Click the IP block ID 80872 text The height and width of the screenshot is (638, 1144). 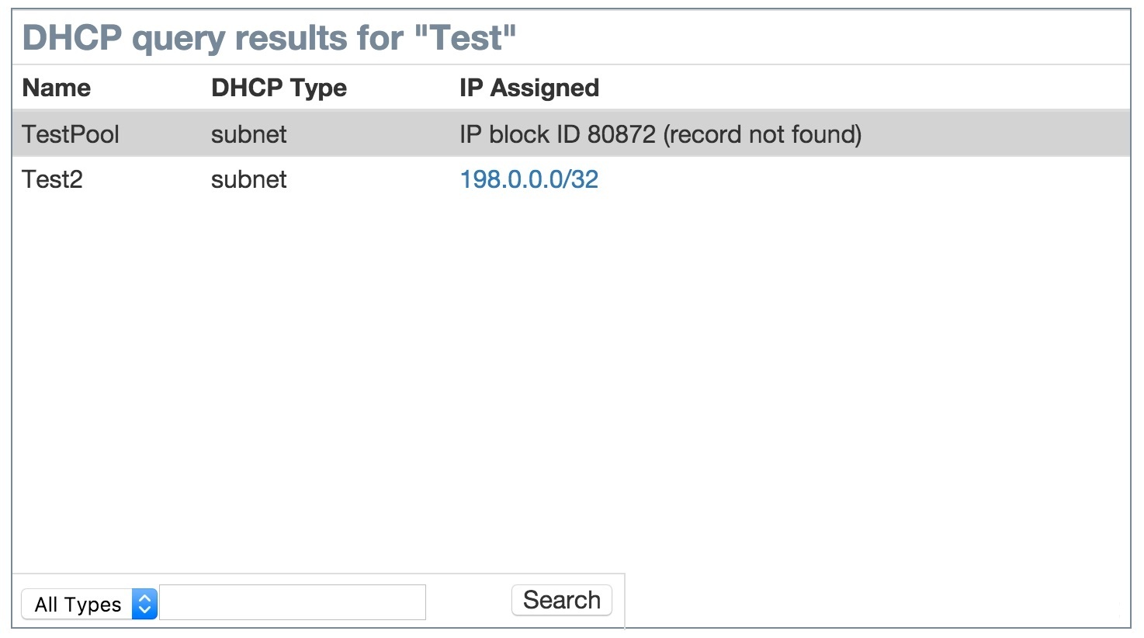(x=557, y=134)
